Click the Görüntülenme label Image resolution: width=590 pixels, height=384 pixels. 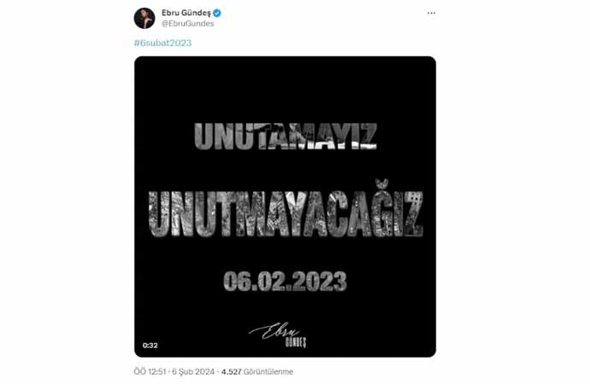[268, 371]
